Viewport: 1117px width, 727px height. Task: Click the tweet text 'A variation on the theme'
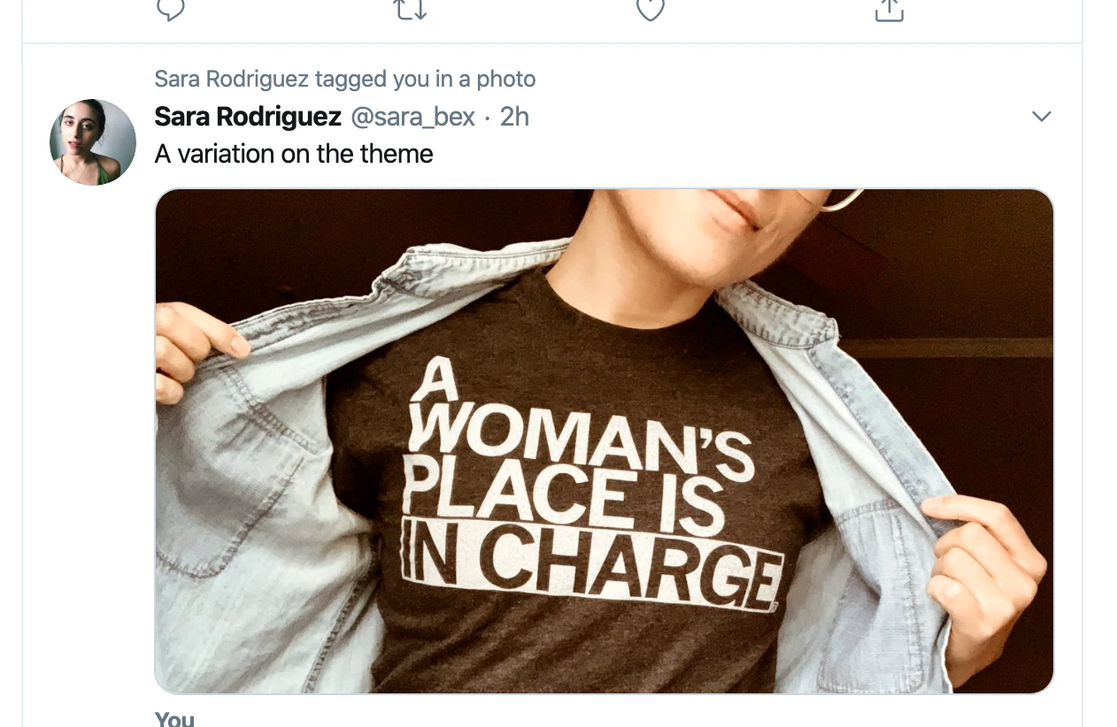tap(294, 154)
